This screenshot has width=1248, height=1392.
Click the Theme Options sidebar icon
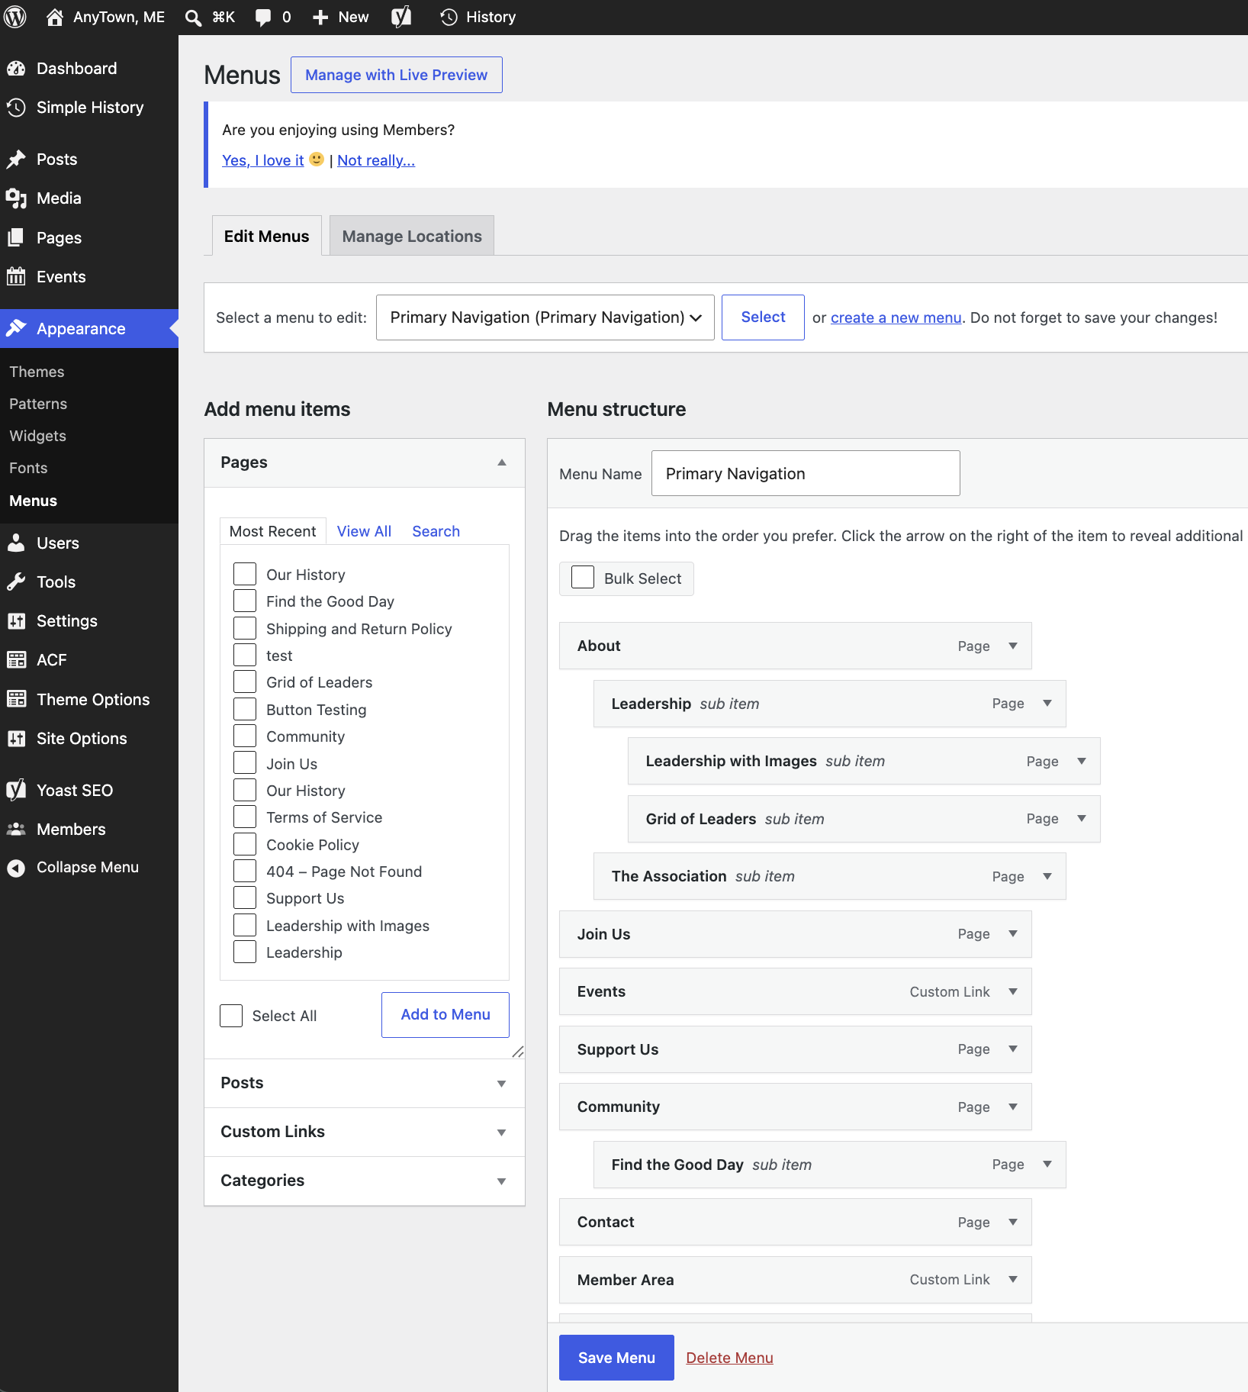tap(16, 700)
